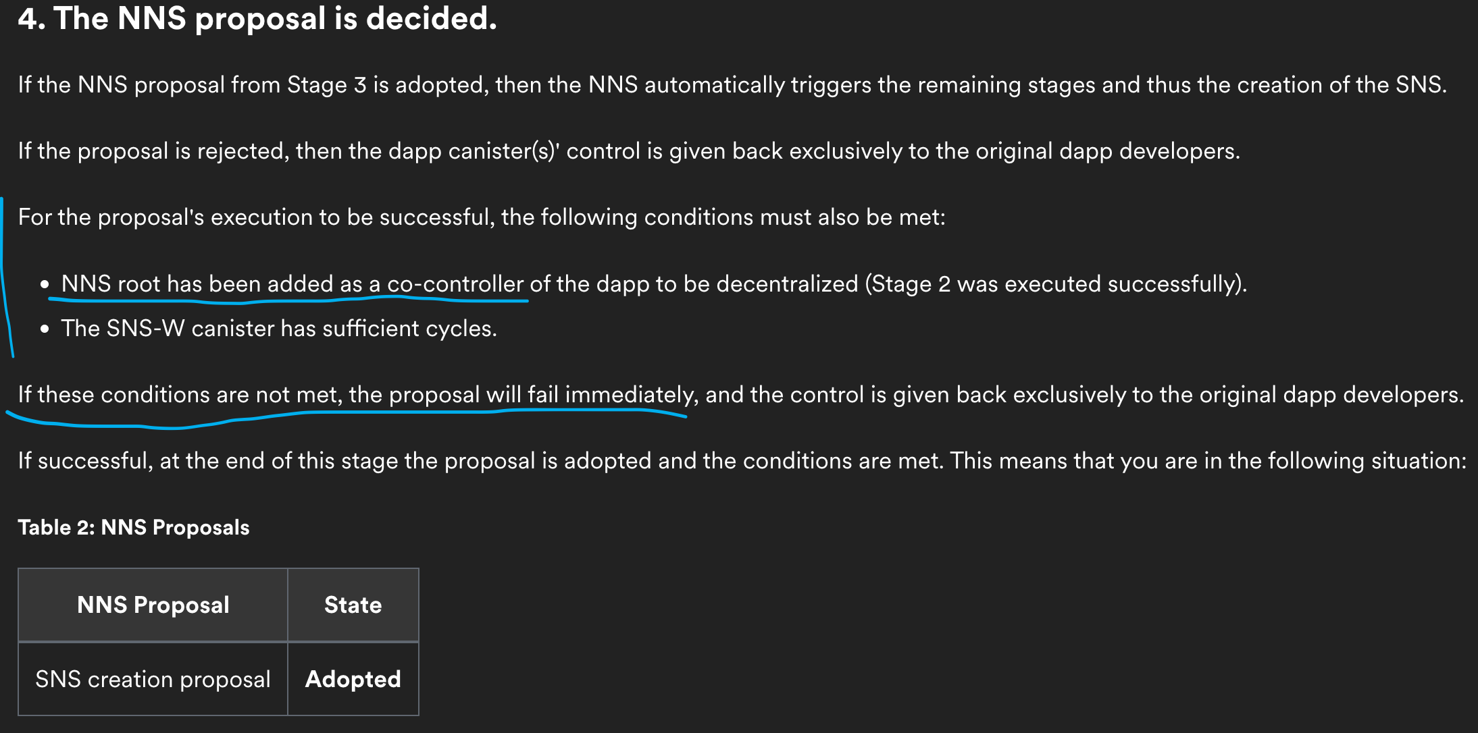
Task: Click the paragraph starting 'If successful, at the end'
Action: [741, 461]
